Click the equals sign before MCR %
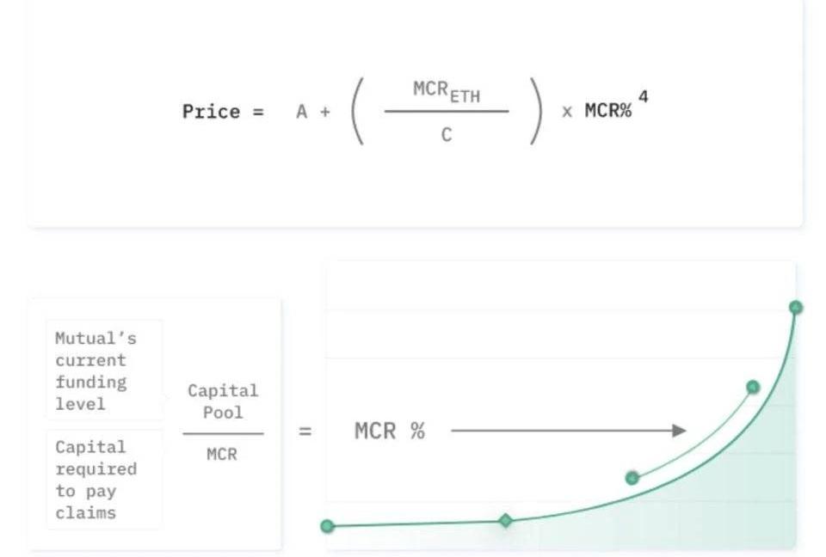Image resolution: width=826 pixels, height=557 pixels. (305, 432)
